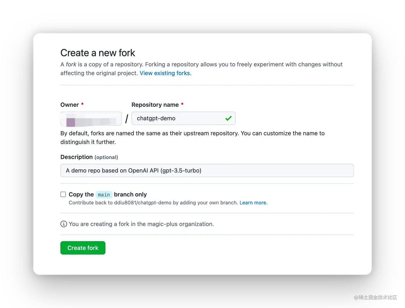
Task: Follow the Learn more link
Action: point(253,203)
